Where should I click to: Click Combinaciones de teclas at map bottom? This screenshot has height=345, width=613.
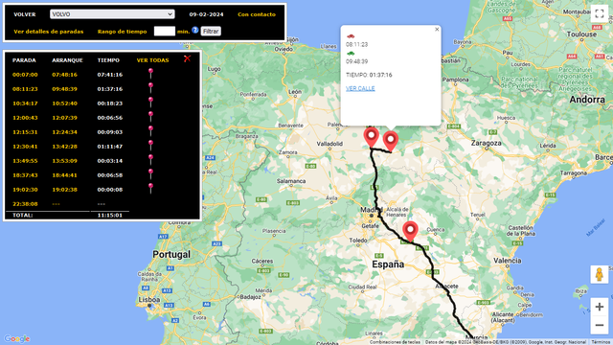tap(395, 342)
